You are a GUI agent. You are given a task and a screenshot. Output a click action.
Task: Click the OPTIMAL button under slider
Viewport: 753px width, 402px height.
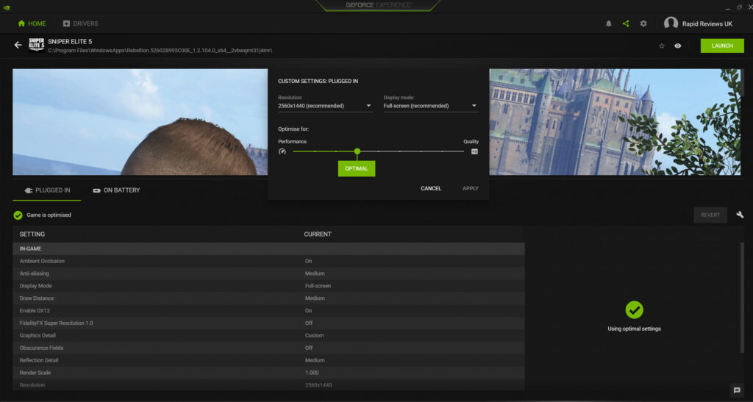(357, 169)
